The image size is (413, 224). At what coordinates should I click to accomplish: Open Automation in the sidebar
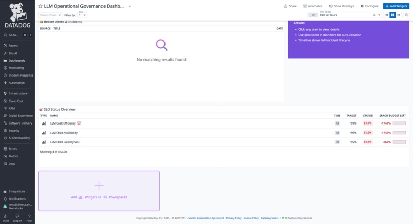(x=16, y=83)
